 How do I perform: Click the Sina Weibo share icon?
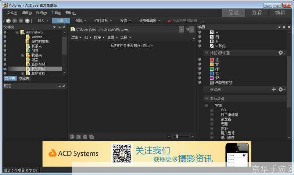169,21
